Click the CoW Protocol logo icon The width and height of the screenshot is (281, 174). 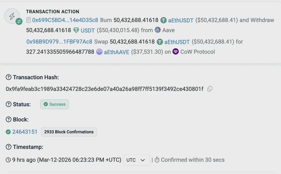click(176, 52)
